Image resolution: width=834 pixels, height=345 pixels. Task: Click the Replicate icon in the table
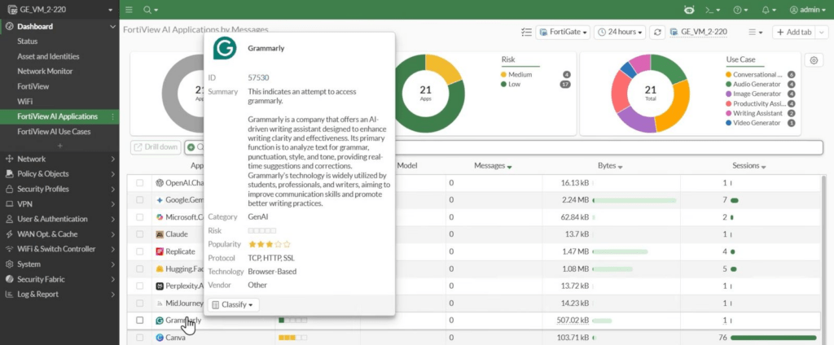(159, 251)
